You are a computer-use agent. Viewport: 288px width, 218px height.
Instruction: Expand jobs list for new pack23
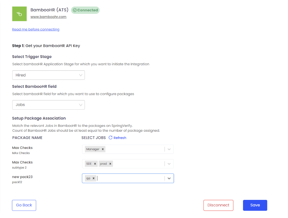point(169,178)
